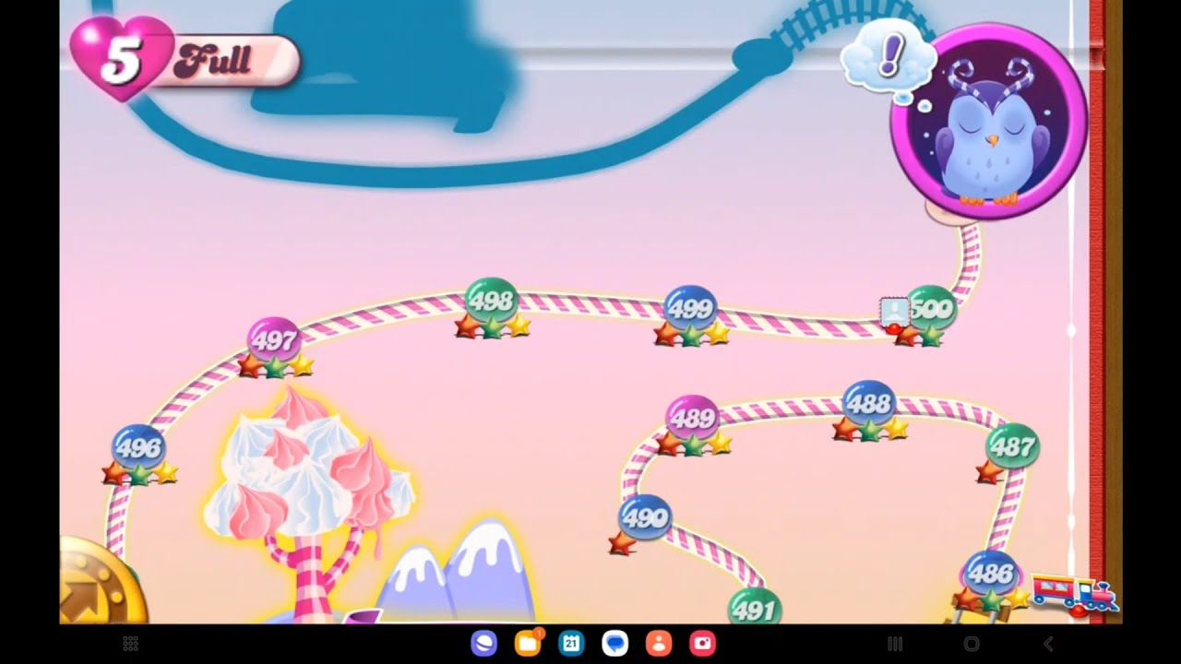
Task: Select level 488 bubble
Action: [868, 403]
